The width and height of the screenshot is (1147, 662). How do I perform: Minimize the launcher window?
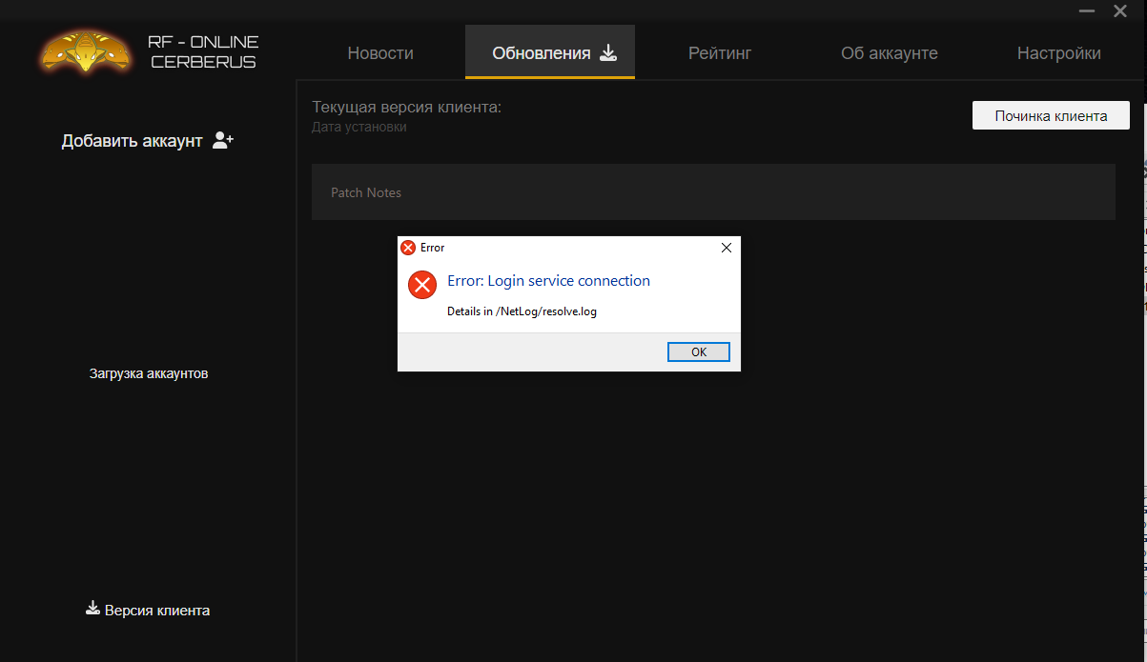[1086, 11]
